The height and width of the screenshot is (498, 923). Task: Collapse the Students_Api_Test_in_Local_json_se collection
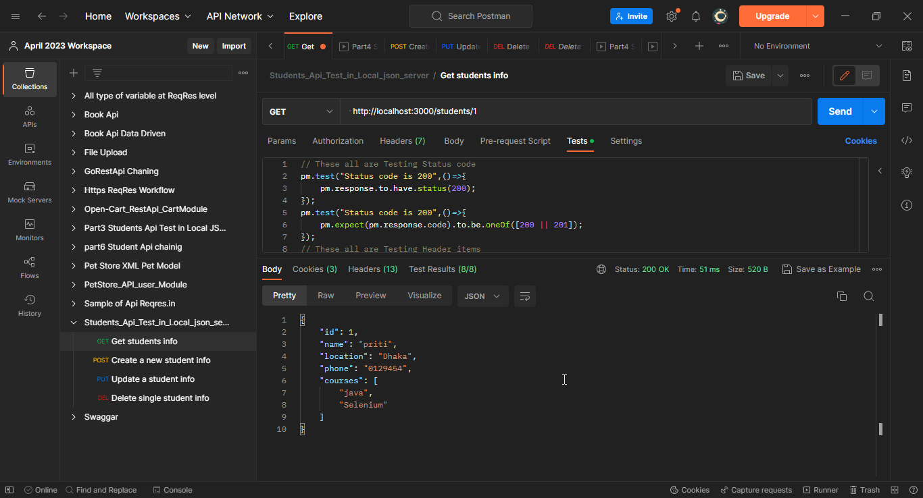tap(74, 322)
